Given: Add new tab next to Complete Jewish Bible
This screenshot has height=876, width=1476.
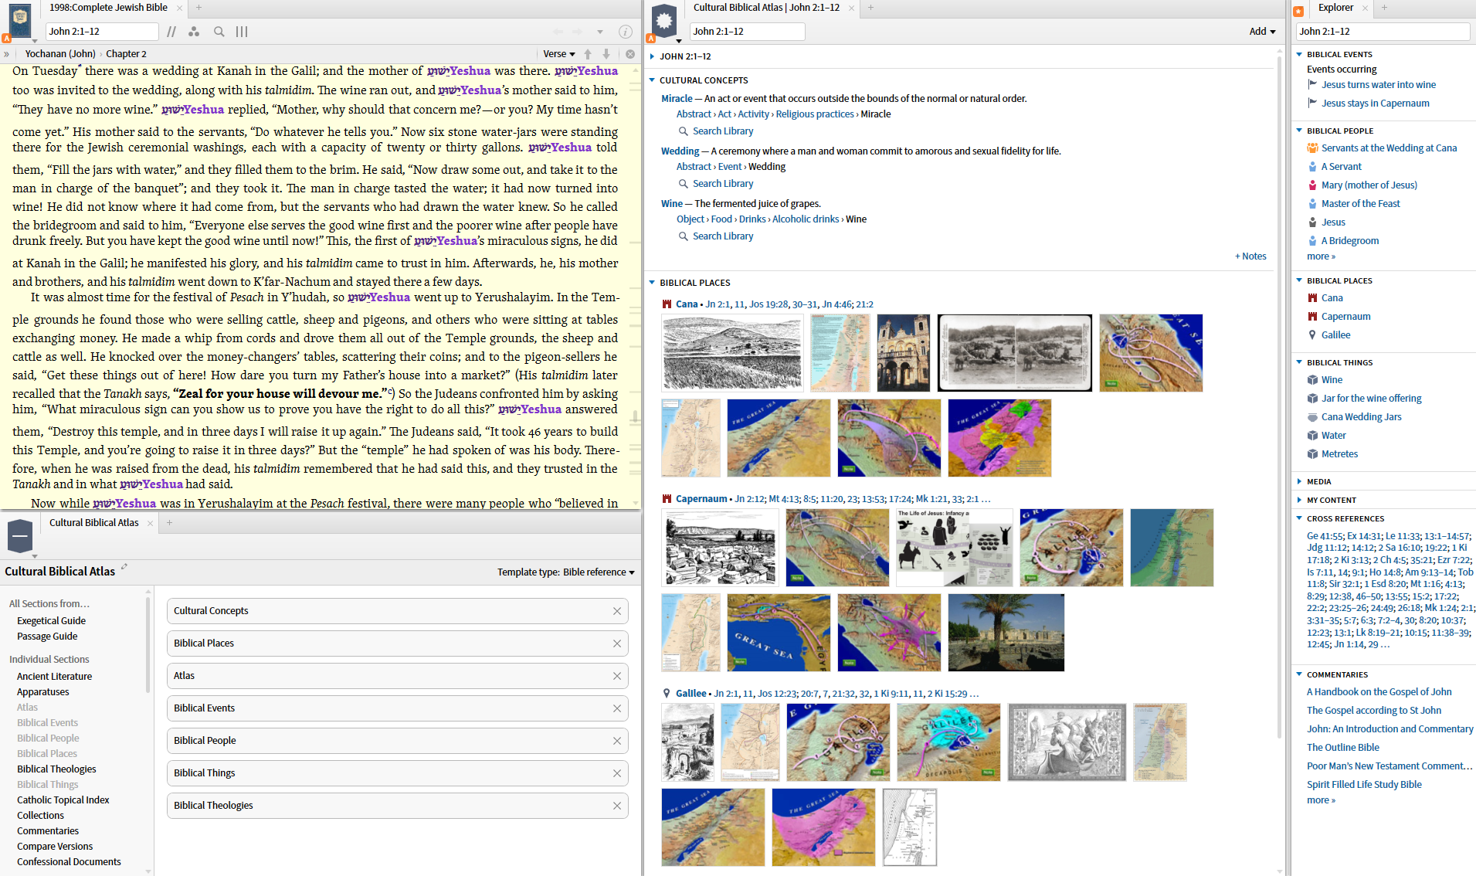Looking at the screenshot, I should [198, 8].
